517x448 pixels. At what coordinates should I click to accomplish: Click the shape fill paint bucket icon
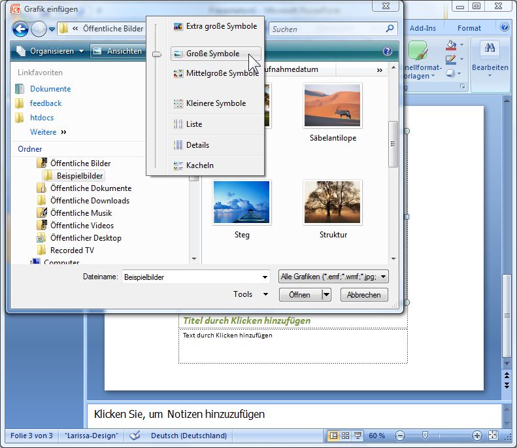451,45
